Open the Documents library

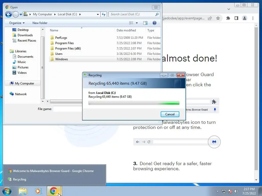[25, 56]
